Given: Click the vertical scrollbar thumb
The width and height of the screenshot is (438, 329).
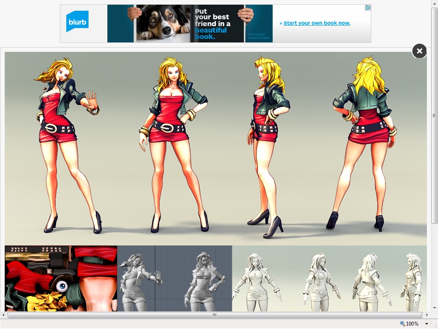Looking at the screenshot, I should [434, 116].
